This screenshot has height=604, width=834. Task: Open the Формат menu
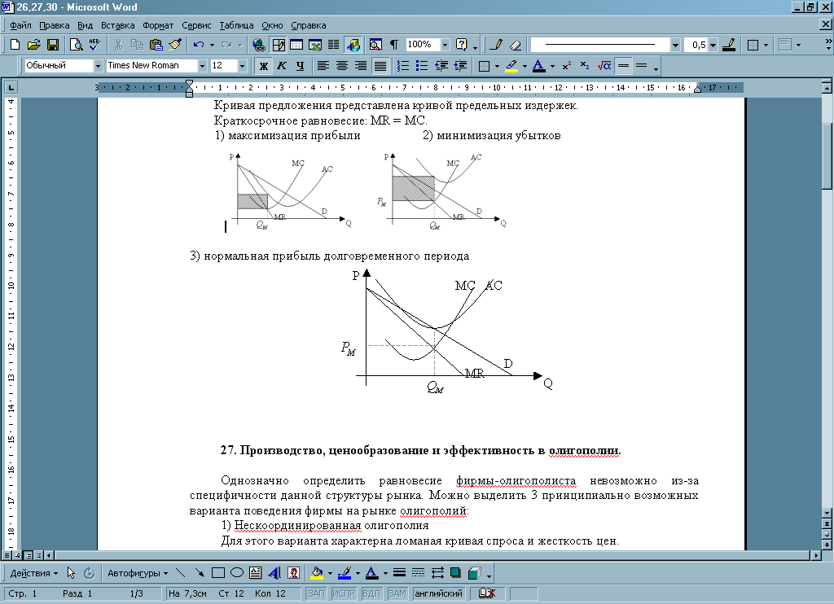[158, 25]
